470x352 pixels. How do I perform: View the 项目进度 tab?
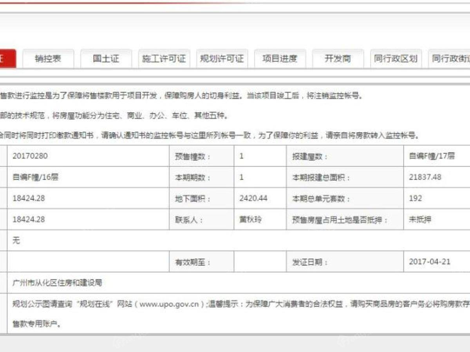(280, 59)
